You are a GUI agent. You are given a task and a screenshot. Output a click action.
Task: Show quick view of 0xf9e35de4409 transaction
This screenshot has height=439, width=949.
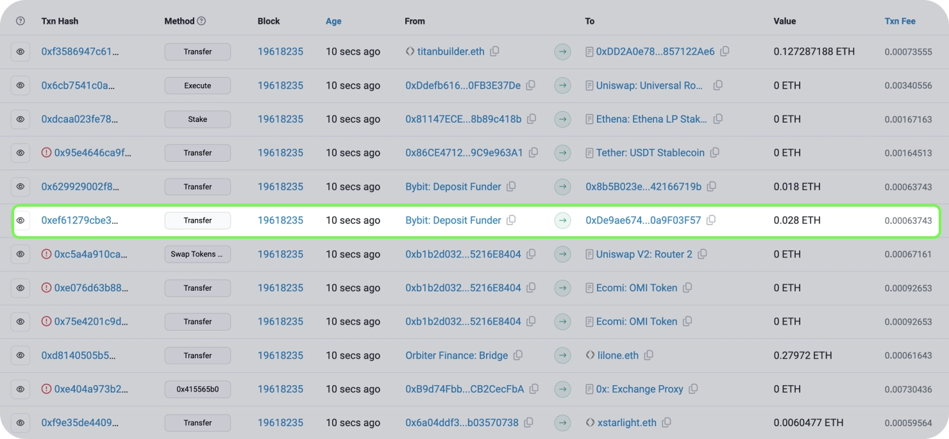(x=21, y=423)
